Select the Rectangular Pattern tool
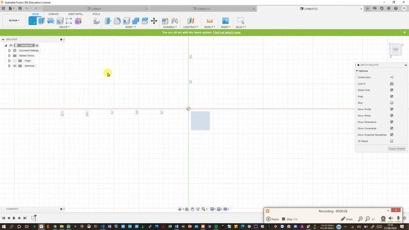 pos(69,20)
